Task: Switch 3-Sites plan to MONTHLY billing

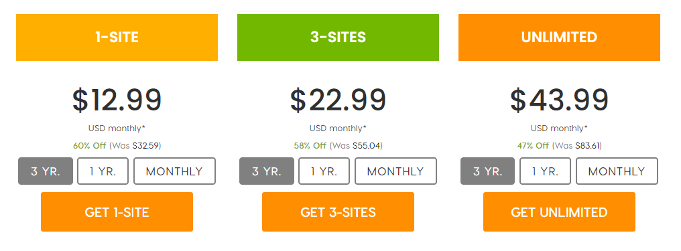Action: (x=395, y=171)
